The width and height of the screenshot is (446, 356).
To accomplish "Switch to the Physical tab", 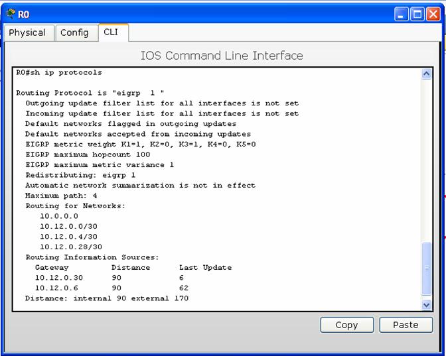I will (x=27, y=32).
